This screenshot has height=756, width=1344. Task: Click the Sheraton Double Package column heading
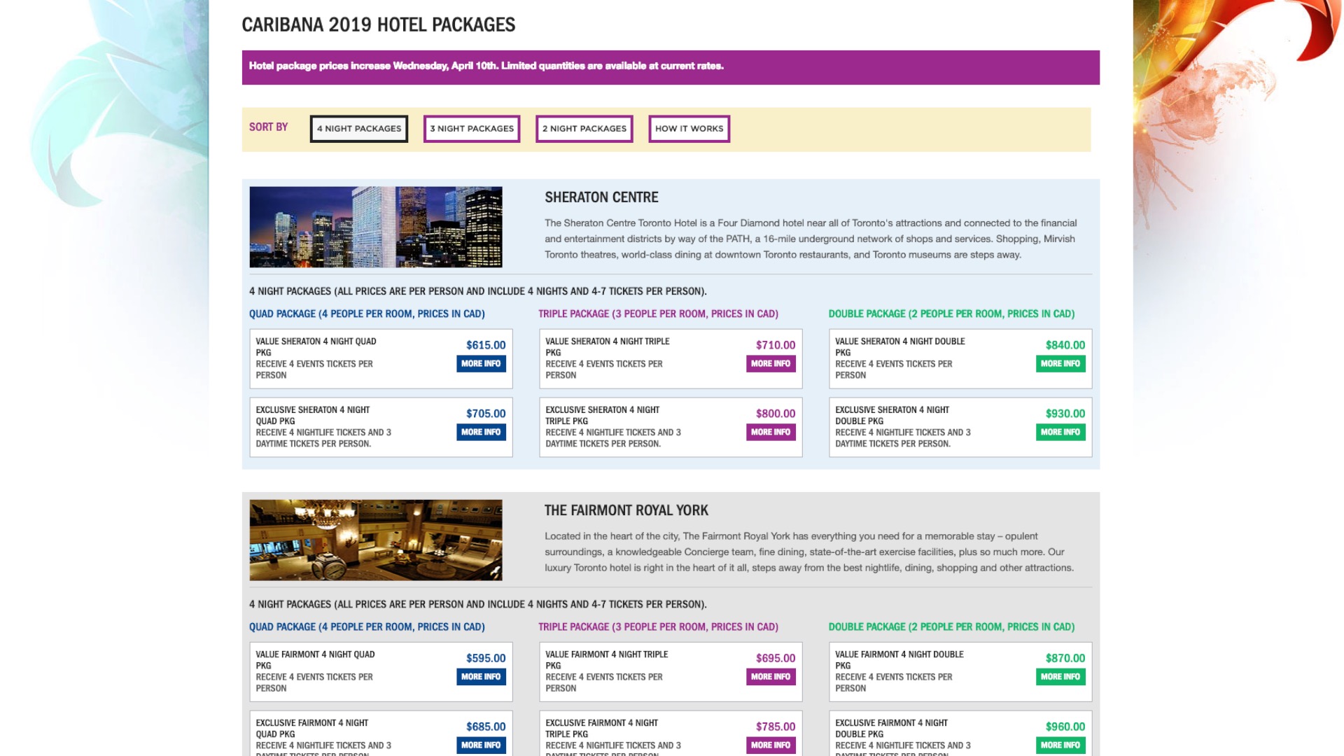(951, 314)
